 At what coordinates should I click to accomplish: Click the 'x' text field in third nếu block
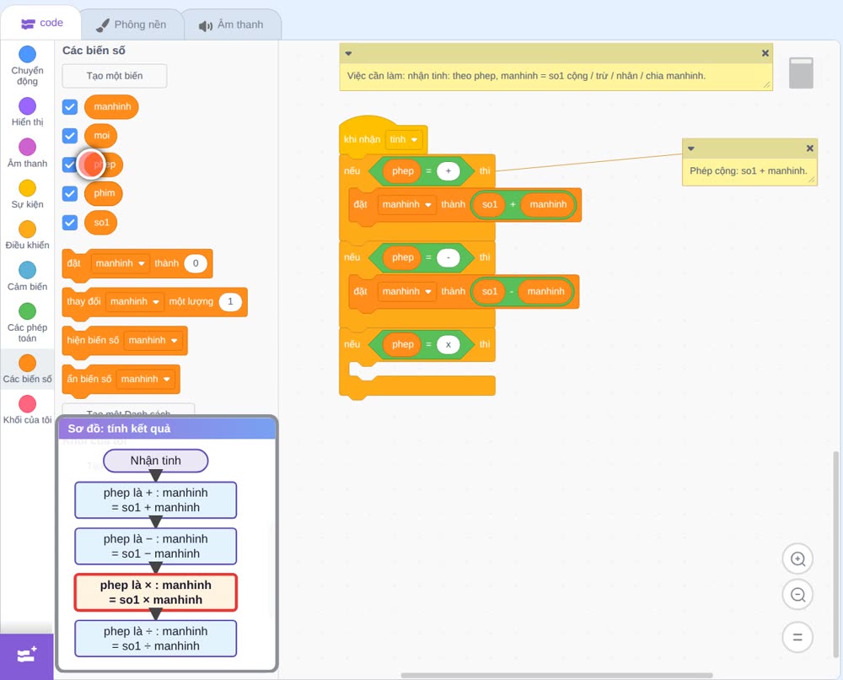(448, 344)
